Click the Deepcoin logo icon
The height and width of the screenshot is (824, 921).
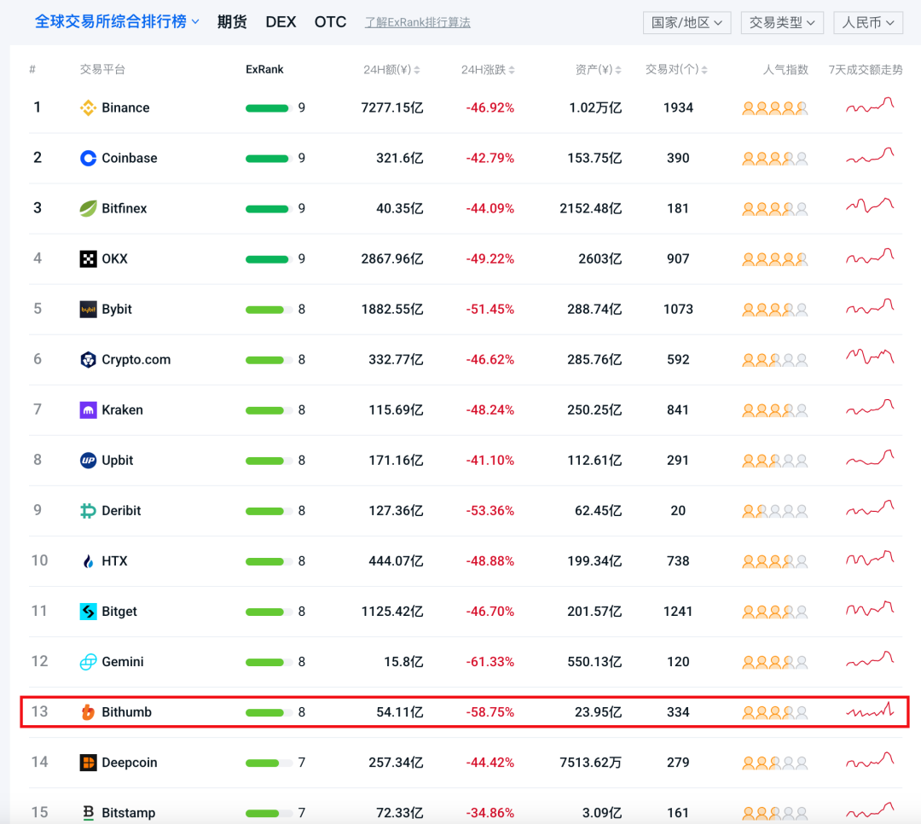pos(88,763)
